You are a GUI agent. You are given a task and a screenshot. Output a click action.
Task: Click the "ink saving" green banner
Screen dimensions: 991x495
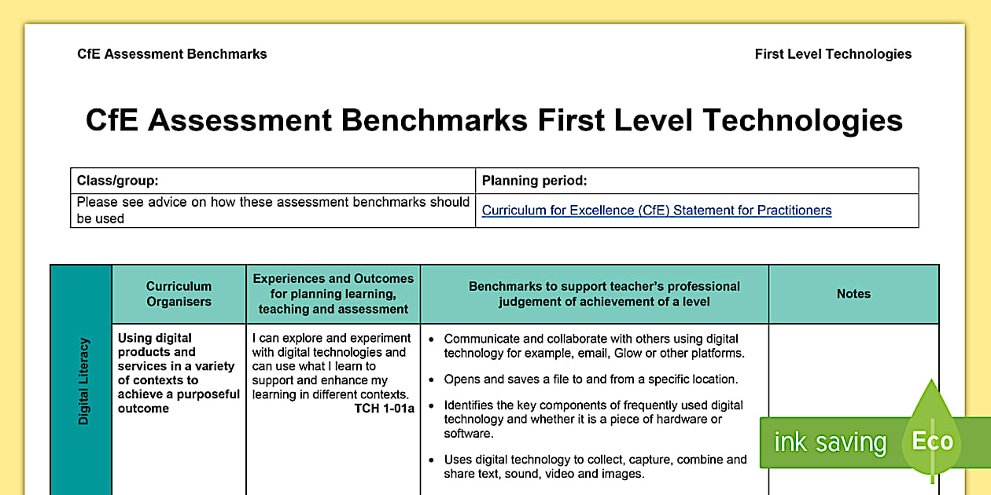(x=830, y=443)
